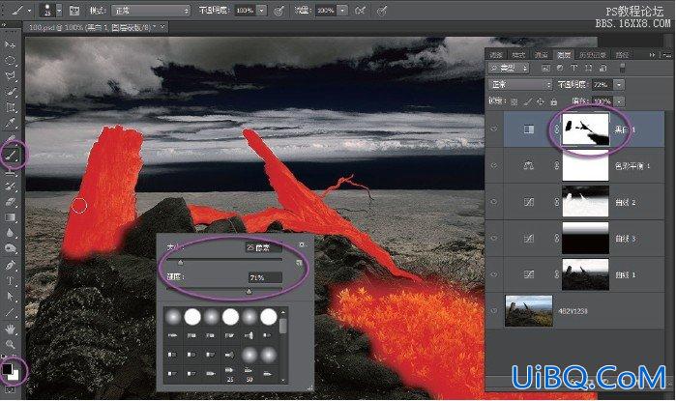
Task: Select the Eyedropper tool
Action: [10, 123]
